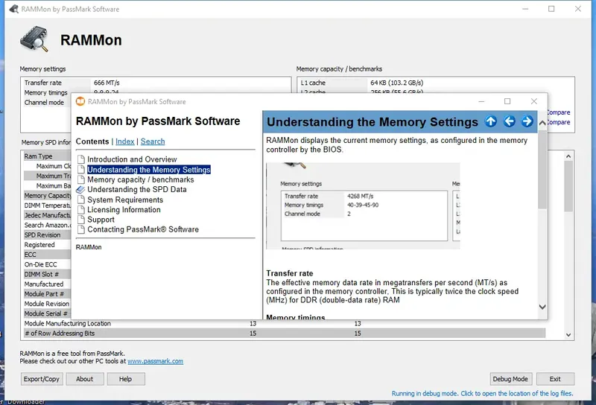Maximize the RAMMon main window

[551, 9]
